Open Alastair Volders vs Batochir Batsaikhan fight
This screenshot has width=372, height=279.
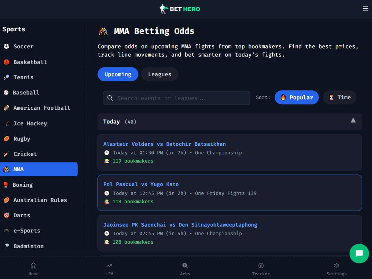tap(230, 152)
